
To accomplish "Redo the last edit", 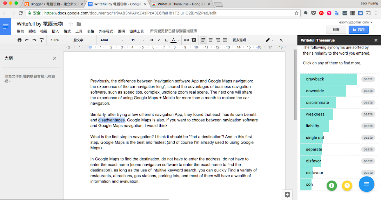I will pos(34,40).
